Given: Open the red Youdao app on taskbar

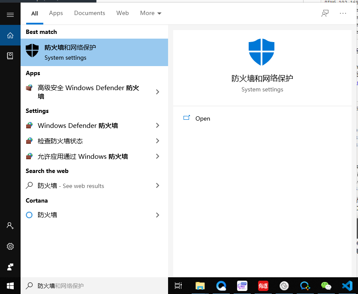Looking at the screenshot, I should (x=263, y=286).
